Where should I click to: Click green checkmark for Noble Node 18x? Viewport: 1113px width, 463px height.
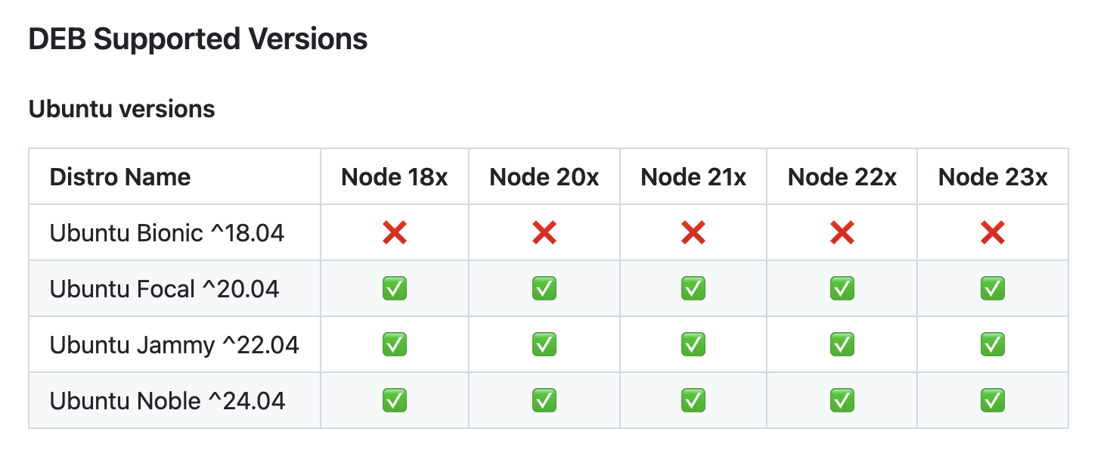pos(395,400)
